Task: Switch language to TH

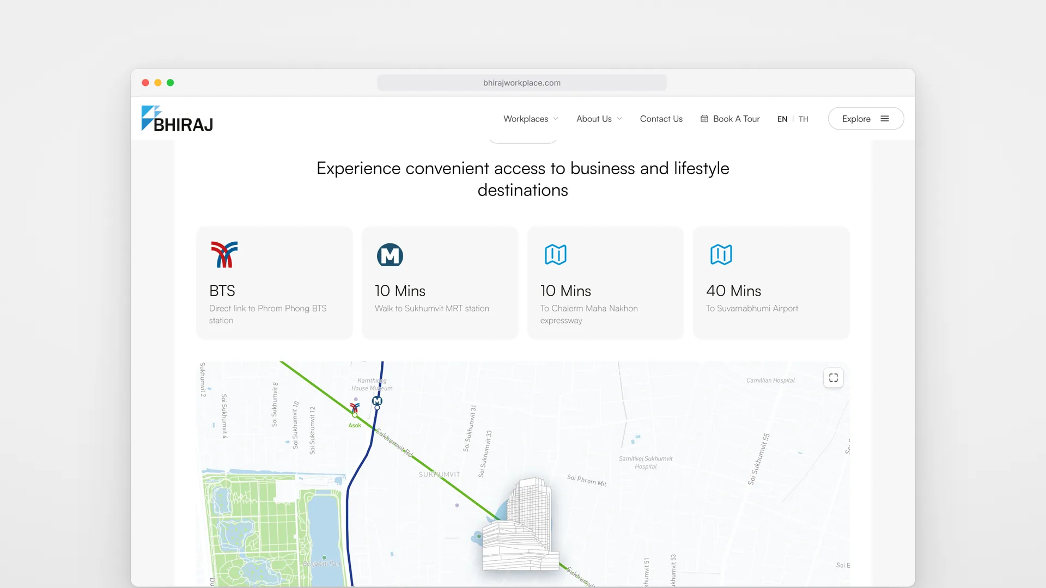Action: click(x=804, y=119)
